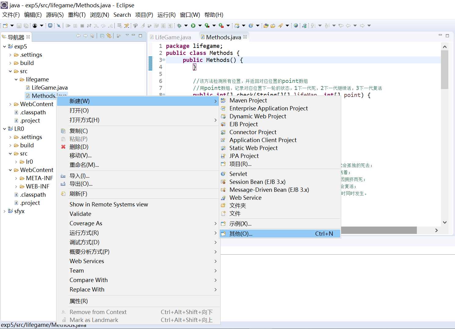Click the Link with Editor icon in navigator
Viewport: 455px width, 329px height.
[x=109, y=36]
